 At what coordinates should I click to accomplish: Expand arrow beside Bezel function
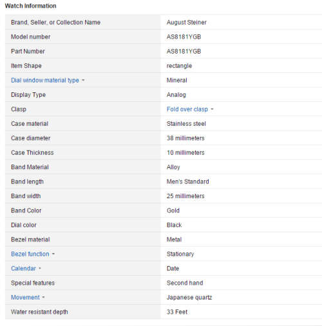(53, 254)
